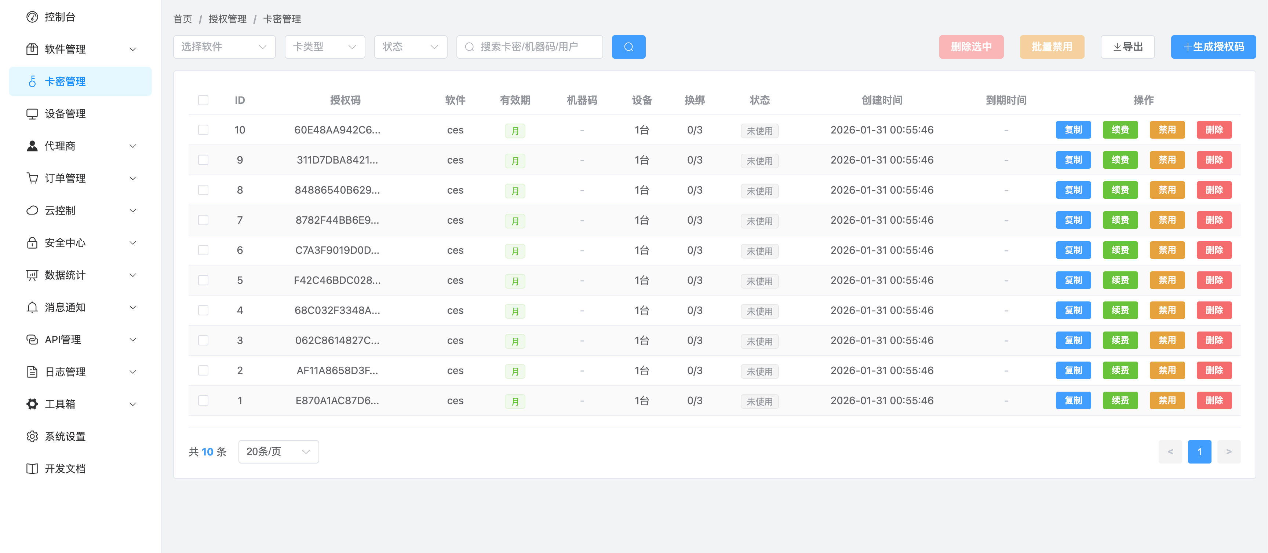Go to 首页 in the breadcrumb
This screenshot has height=553, width=1268.
click(x=183, y=19)
